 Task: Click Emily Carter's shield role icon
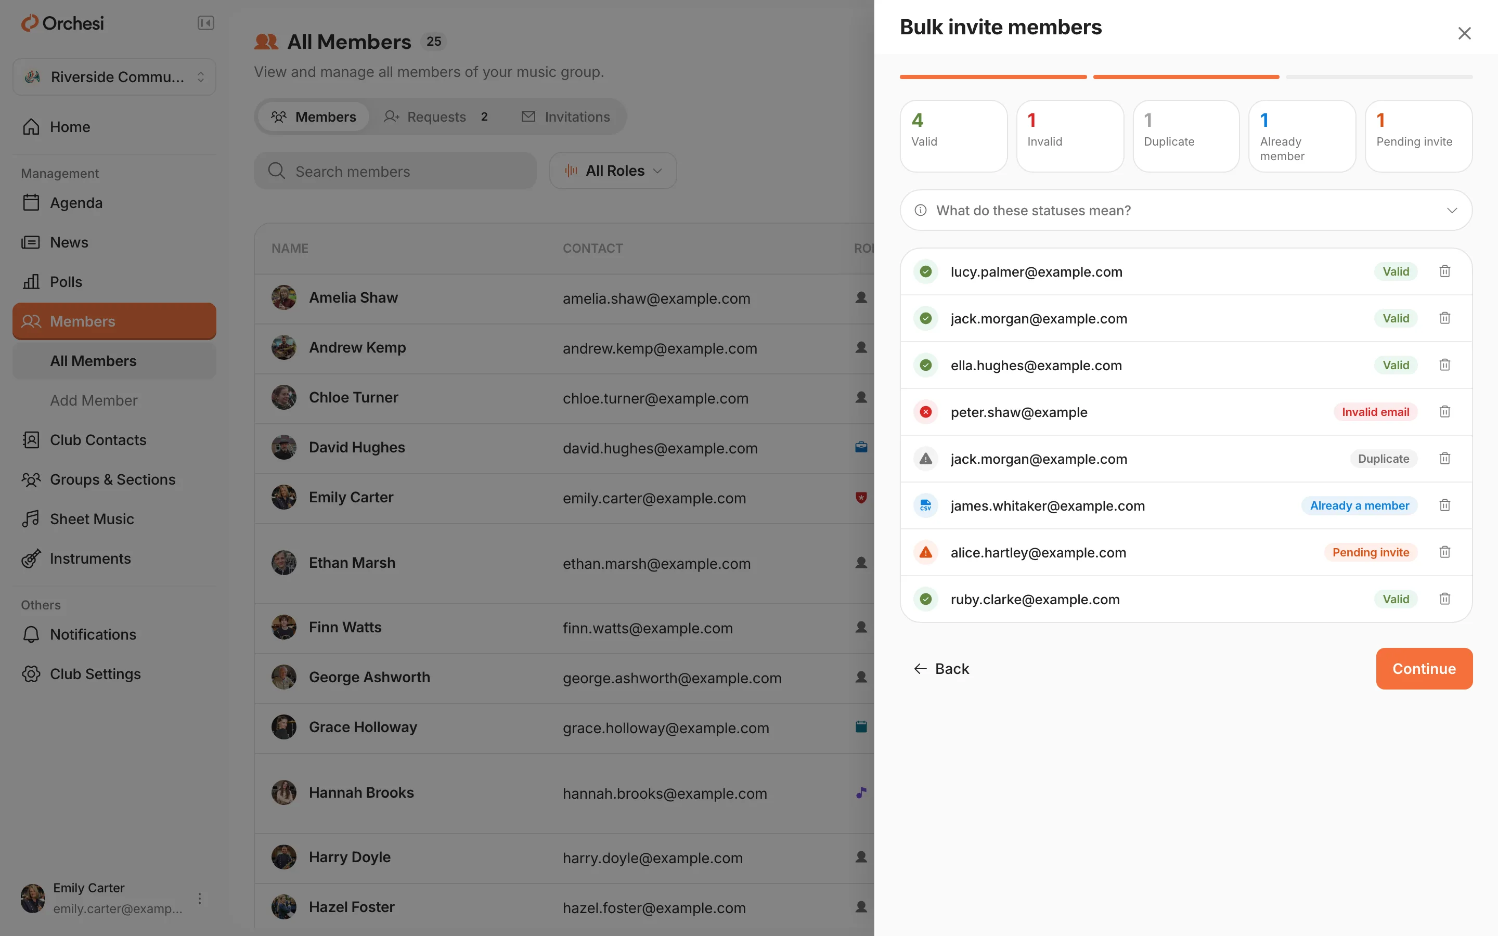[x=861, y=497]
